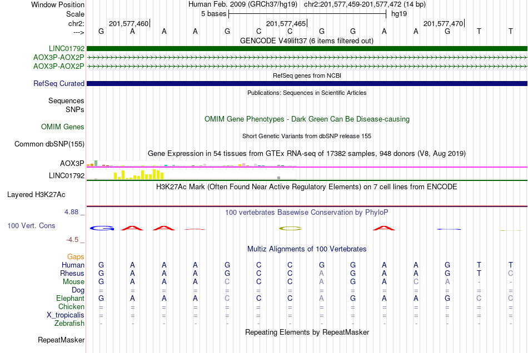528x353 pixels.
Task: Click the blue G in the PhyloP conservation logo
Action: click(102, 228)
